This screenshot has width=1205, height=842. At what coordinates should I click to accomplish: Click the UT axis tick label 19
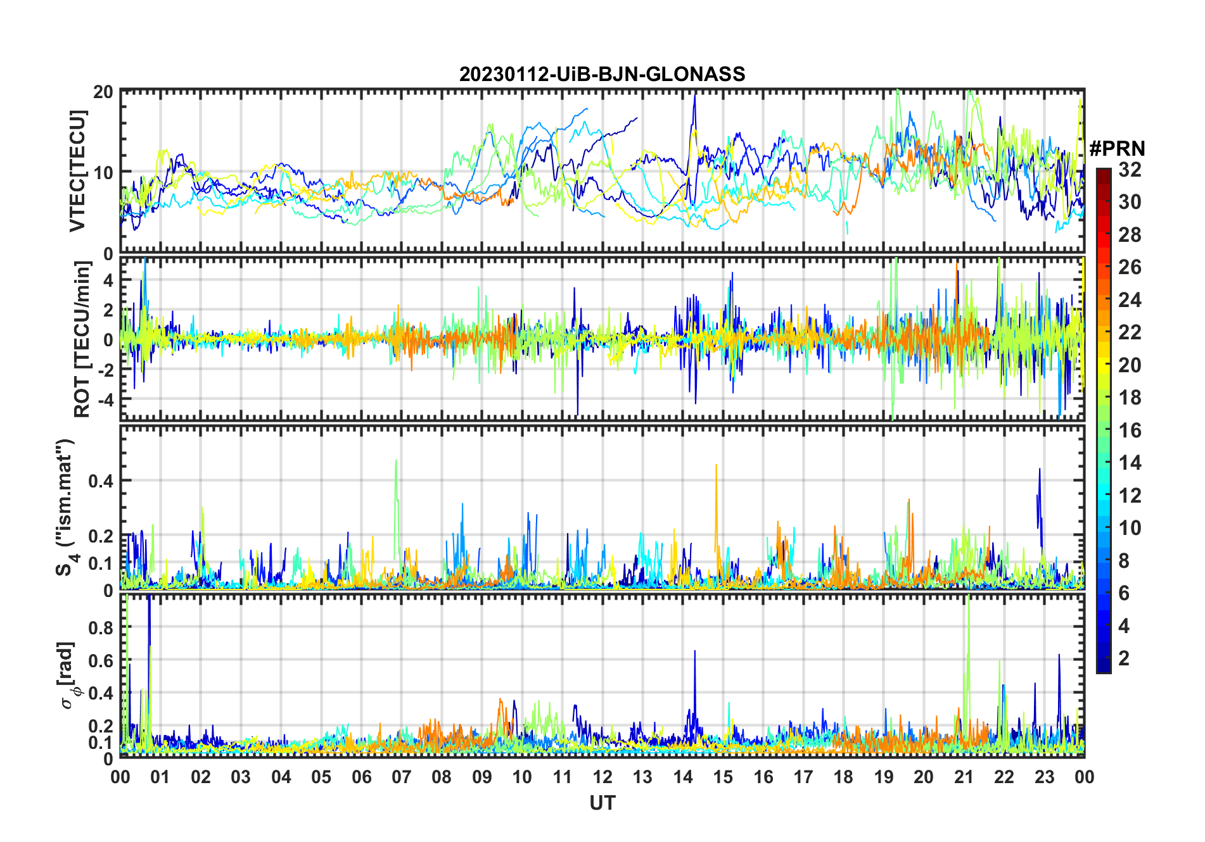coord(884,777)
